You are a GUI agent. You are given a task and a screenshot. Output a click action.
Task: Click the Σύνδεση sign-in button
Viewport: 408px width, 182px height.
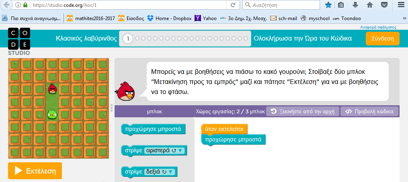382,39
